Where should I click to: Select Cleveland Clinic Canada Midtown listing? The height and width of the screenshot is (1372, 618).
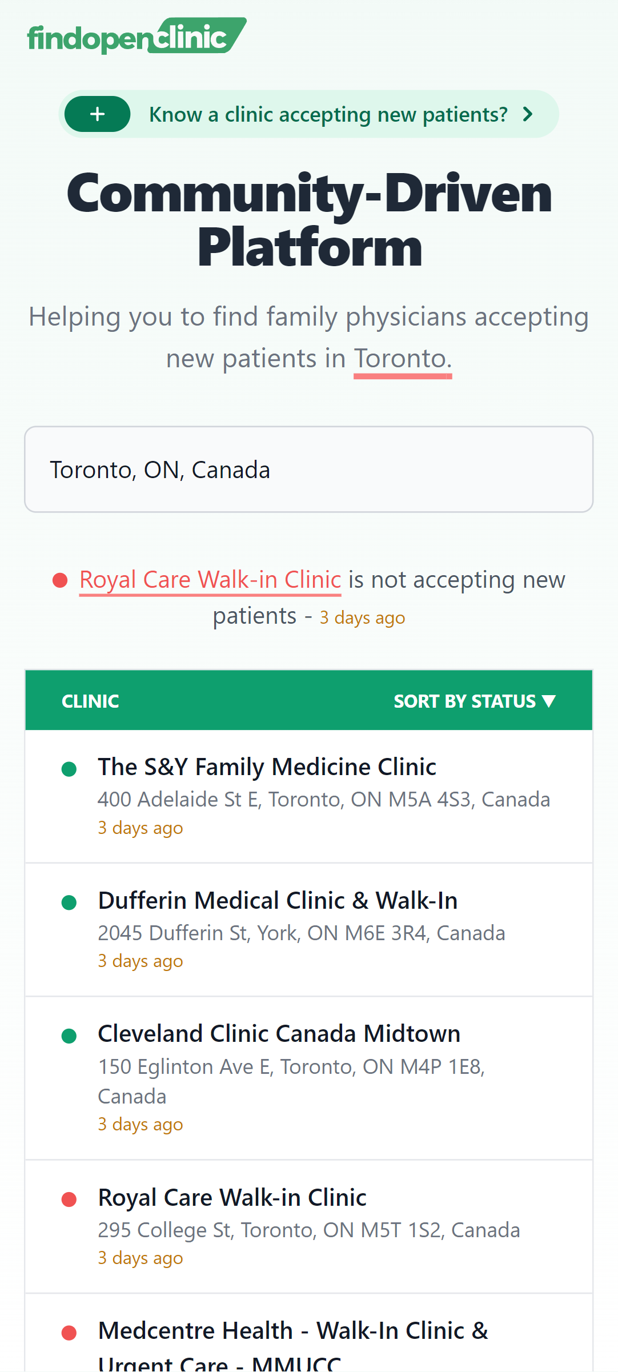click(308, 1078)
